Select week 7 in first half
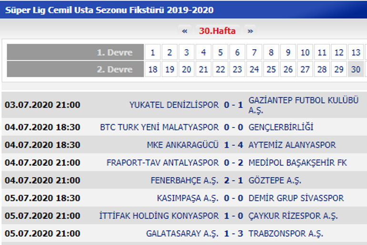The width and height of the screenshot is (367, 245). click(x=254, y=53)
